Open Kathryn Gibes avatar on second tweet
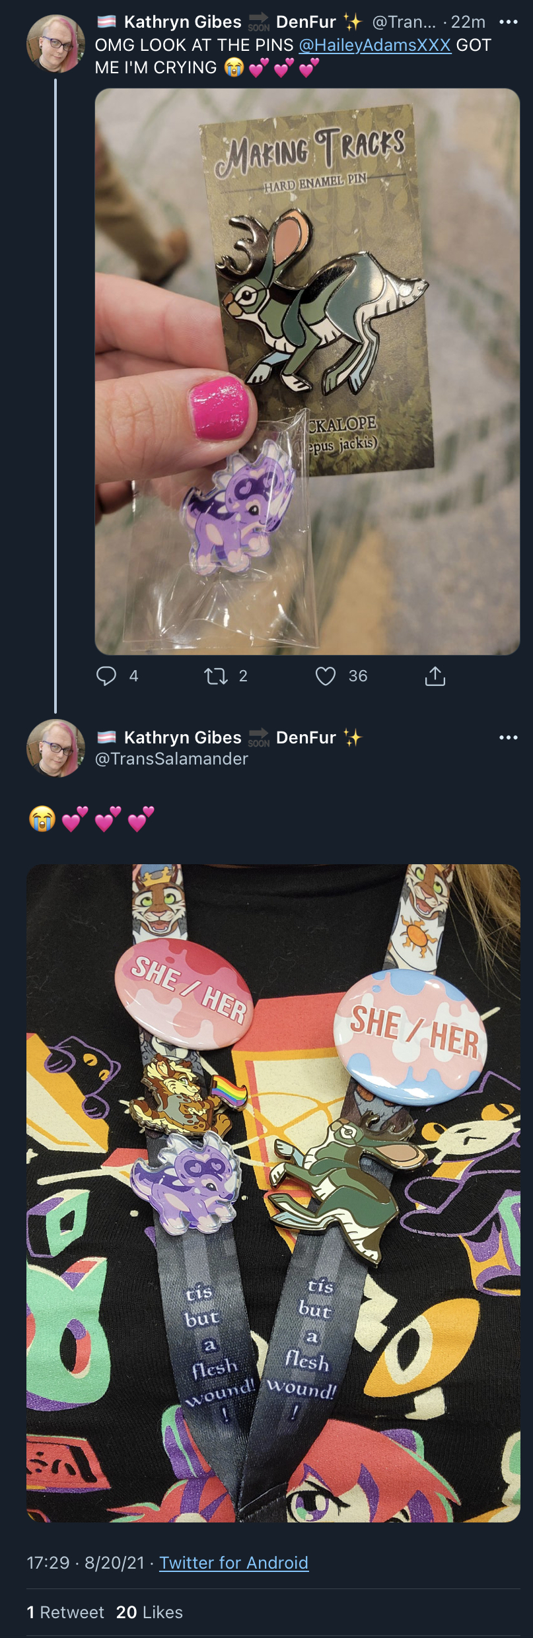533x1638 pixels. (x=55, y=748)
